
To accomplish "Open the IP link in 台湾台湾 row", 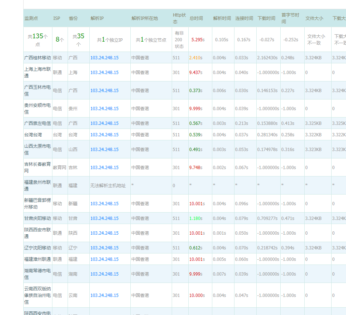I will (x=105, y=135).
